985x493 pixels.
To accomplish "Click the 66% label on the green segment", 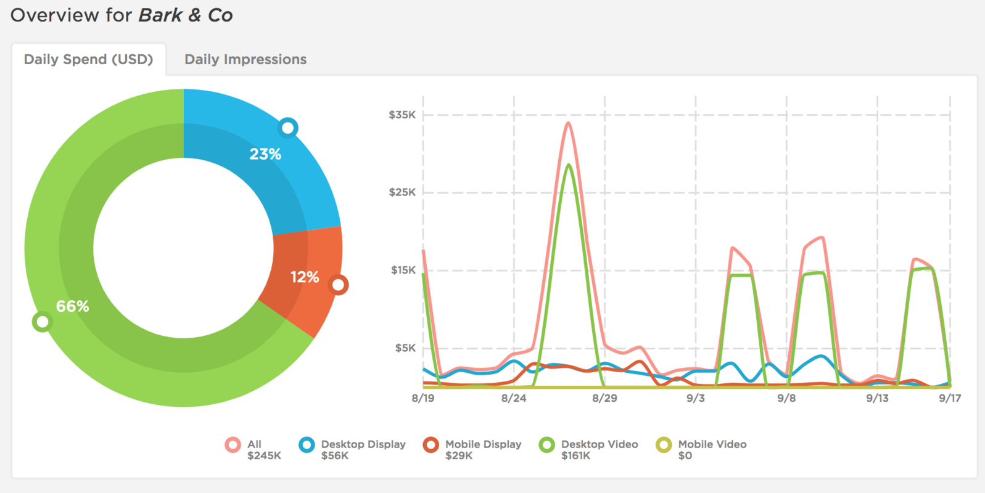I will pyautogui.click(x=73, y=306).
